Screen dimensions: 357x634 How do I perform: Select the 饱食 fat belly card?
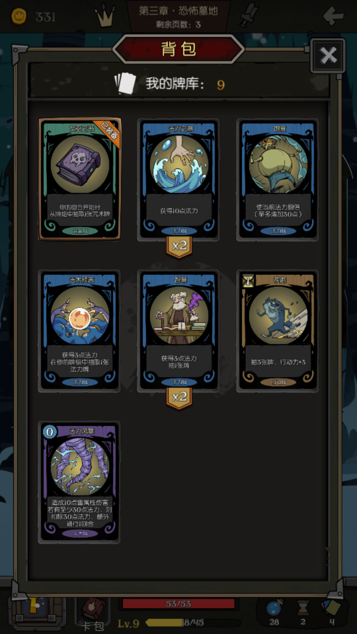point(278,179)
